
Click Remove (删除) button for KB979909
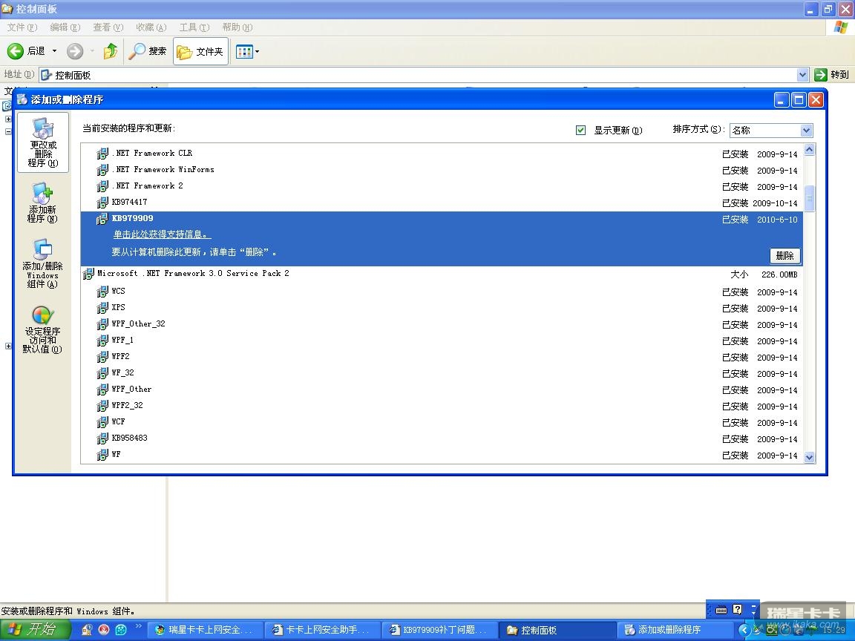[x=785, y=256]
